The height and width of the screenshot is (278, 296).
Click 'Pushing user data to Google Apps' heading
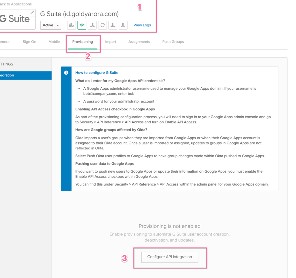(105, 164)
